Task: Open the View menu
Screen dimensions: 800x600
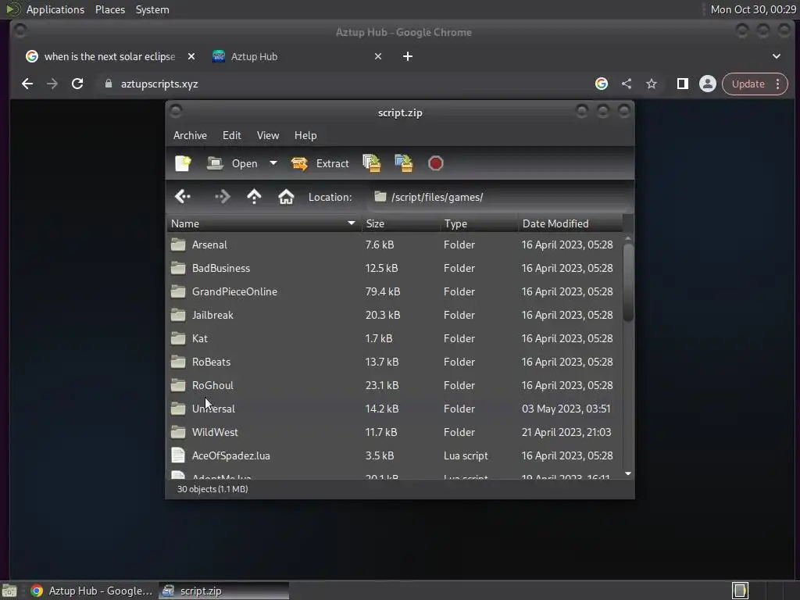Action: pos(268,135)
